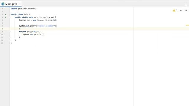
Task: Click the for loop closing fold marker
Action: coord(10,37)
